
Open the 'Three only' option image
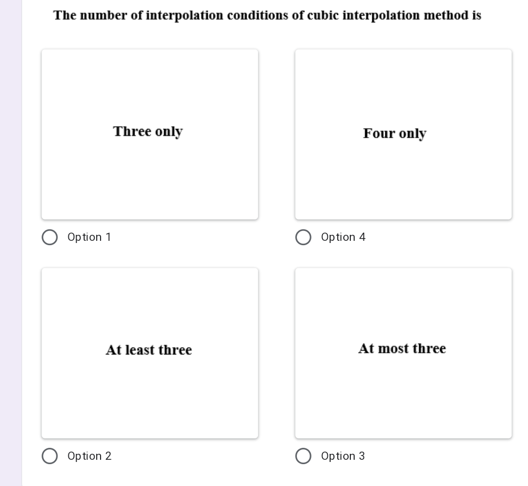click(149, 133)
